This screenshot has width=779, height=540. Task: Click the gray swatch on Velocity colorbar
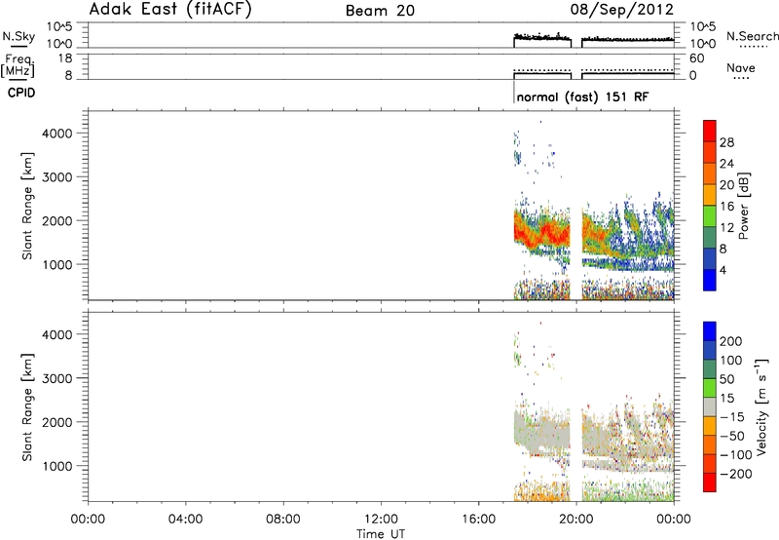coord(710,407)
